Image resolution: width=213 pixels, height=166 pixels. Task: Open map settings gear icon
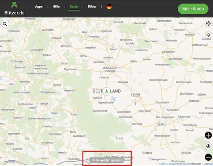coord(208,23)
